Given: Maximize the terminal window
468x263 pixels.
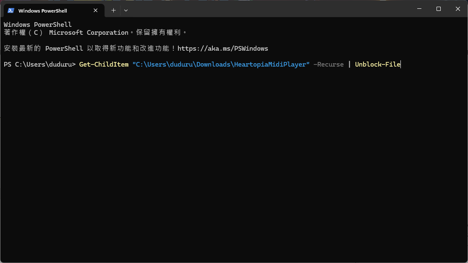Looking at the screenshot, I should [x=439, y=9].
